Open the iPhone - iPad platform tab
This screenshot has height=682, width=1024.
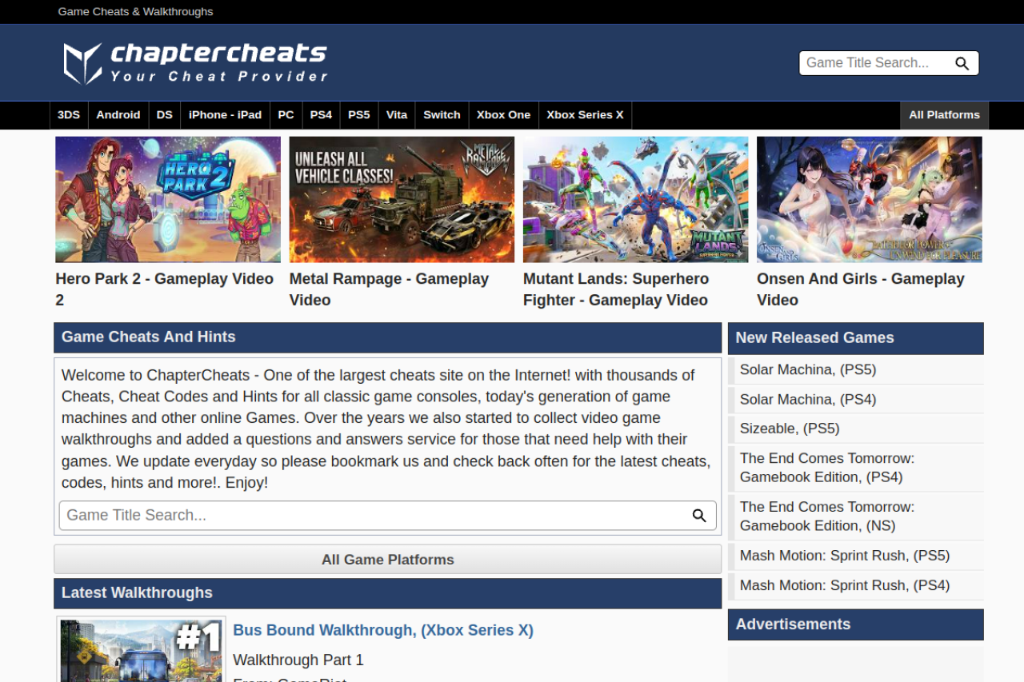[225, 115]
